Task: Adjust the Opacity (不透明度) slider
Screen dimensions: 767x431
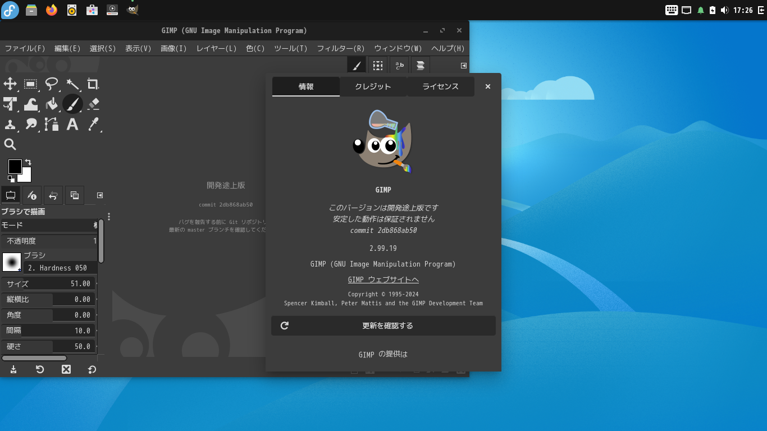Action: pyautogui.click(x=49, y=241)
